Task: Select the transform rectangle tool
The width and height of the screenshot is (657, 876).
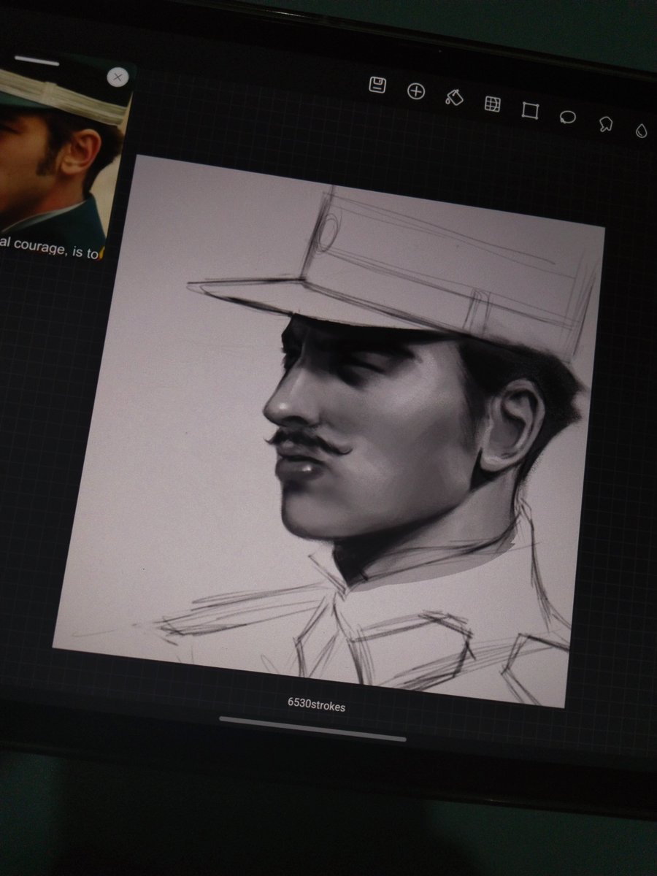Action: pyautogui.click(x=530, y=110)
